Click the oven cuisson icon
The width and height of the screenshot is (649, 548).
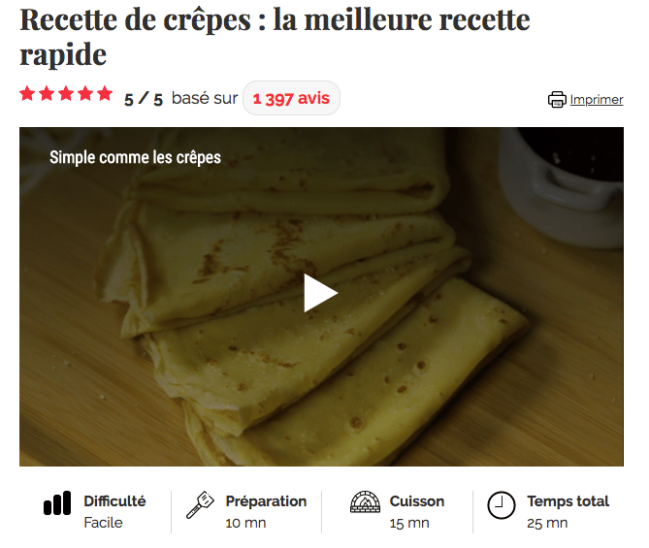click(x=365, y=501)
